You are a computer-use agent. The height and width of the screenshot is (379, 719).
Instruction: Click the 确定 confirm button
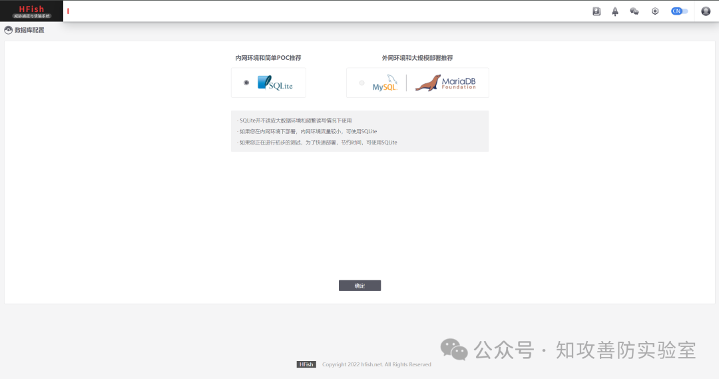[359, 285]
